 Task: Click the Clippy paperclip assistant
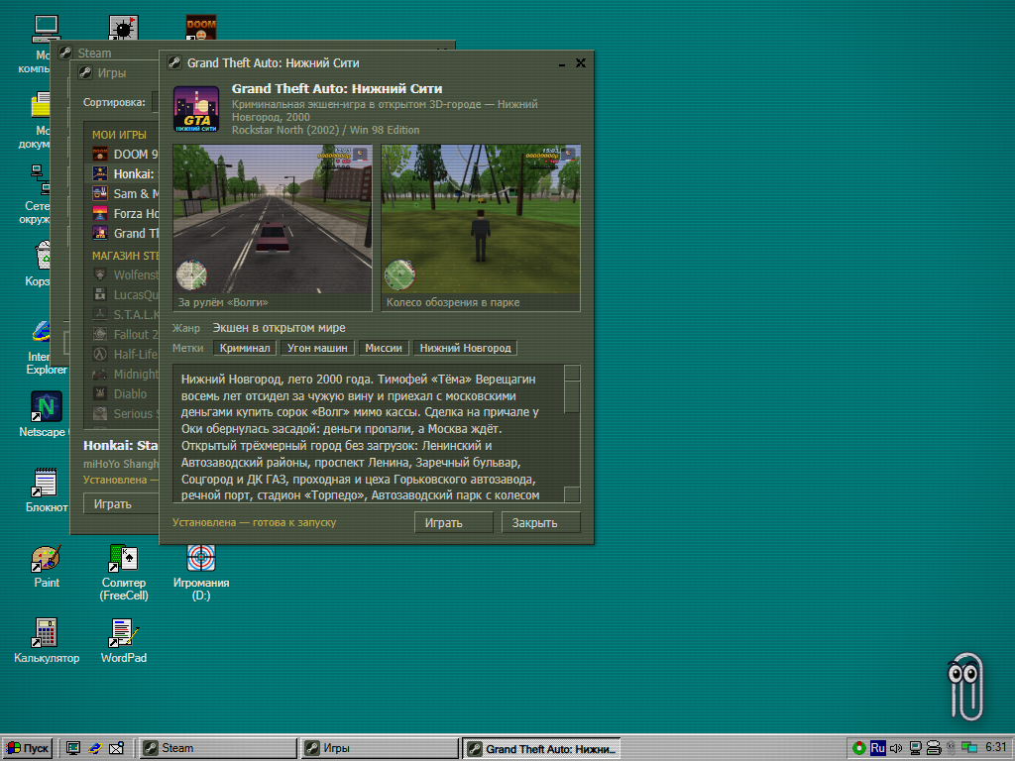click(965, 686)
